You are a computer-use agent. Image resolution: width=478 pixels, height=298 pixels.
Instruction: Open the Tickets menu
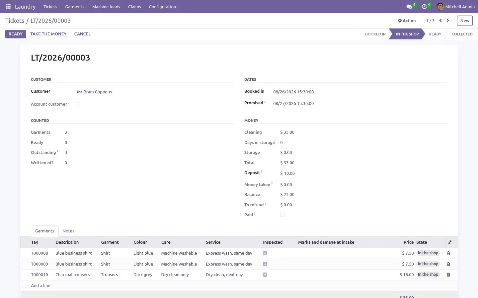tap(50, 7)
